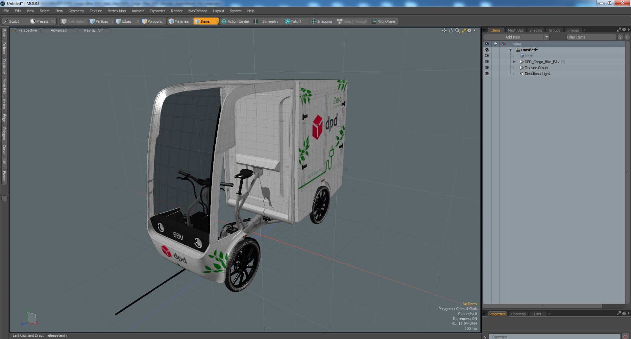The width and height of the screenshot is (631, 339).
Task: Open the Perspective view type dropdown
Action: pyautogui.click(x=28, y=30)
